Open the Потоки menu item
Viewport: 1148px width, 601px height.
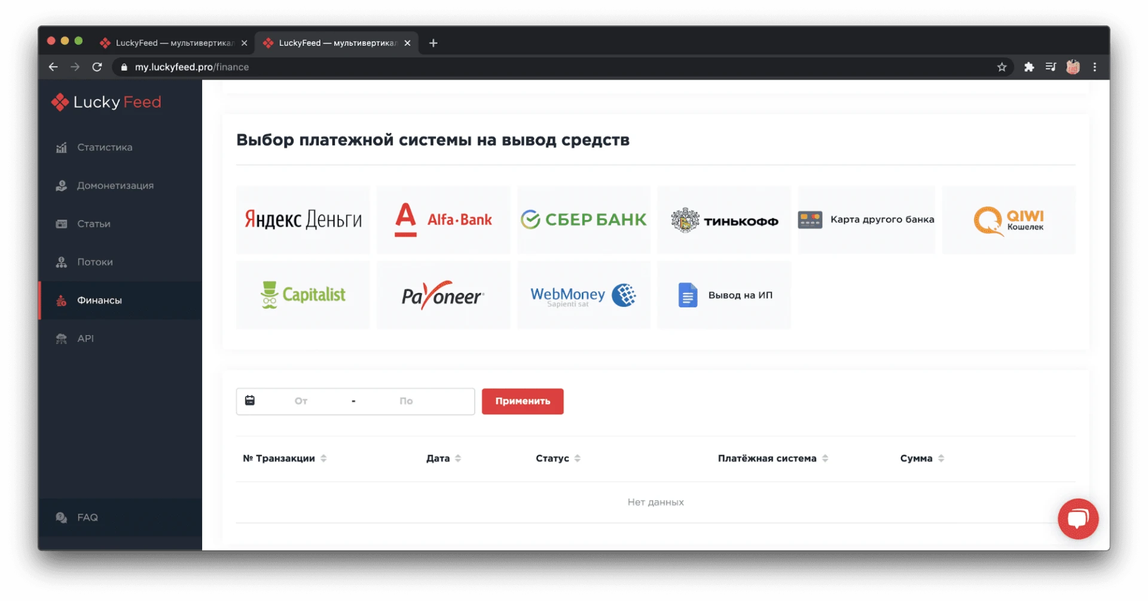point(121,263)
